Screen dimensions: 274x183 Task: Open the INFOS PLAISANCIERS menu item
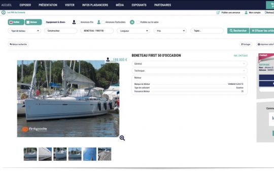pos(95,5)
